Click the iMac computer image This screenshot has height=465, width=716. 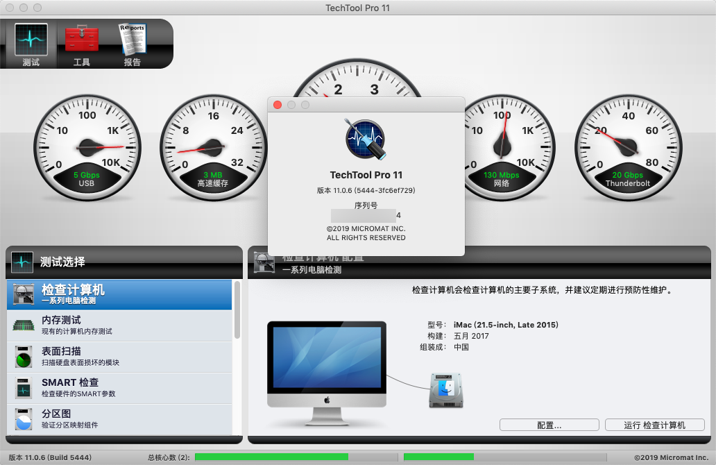pos(327,373)
